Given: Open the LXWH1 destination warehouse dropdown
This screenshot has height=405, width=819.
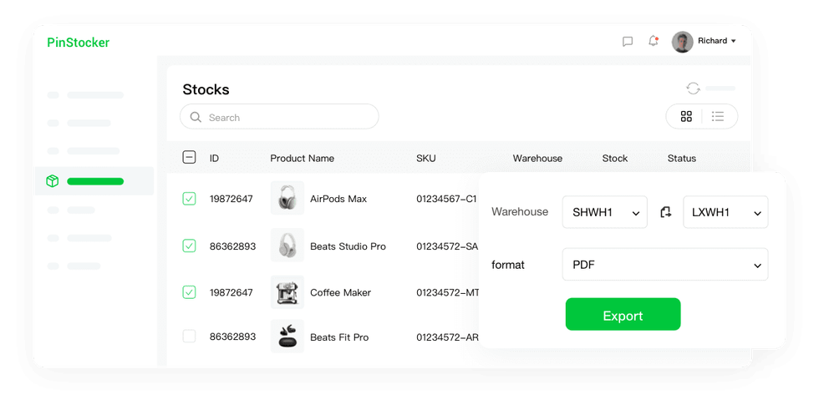Looking at the screenshot, I should point(725,212).
